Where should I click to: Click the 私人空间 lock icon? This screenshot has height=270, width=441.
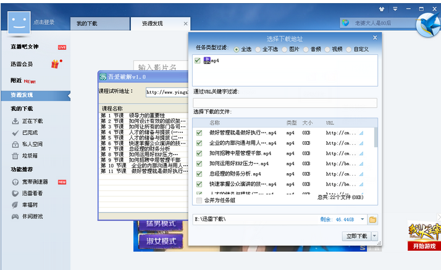[15, 144]
